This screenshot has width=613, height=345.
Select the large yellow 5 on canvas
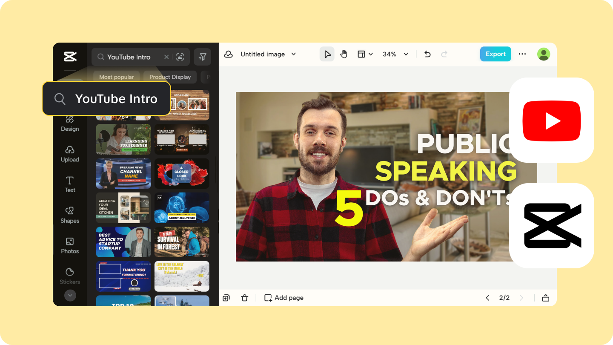click(x=349, y=208)
